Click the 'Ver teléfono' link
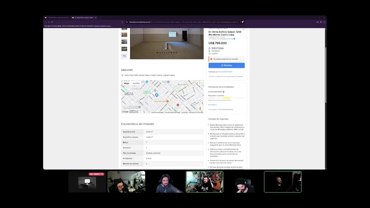The image size is (370, 208). [212, 105]
